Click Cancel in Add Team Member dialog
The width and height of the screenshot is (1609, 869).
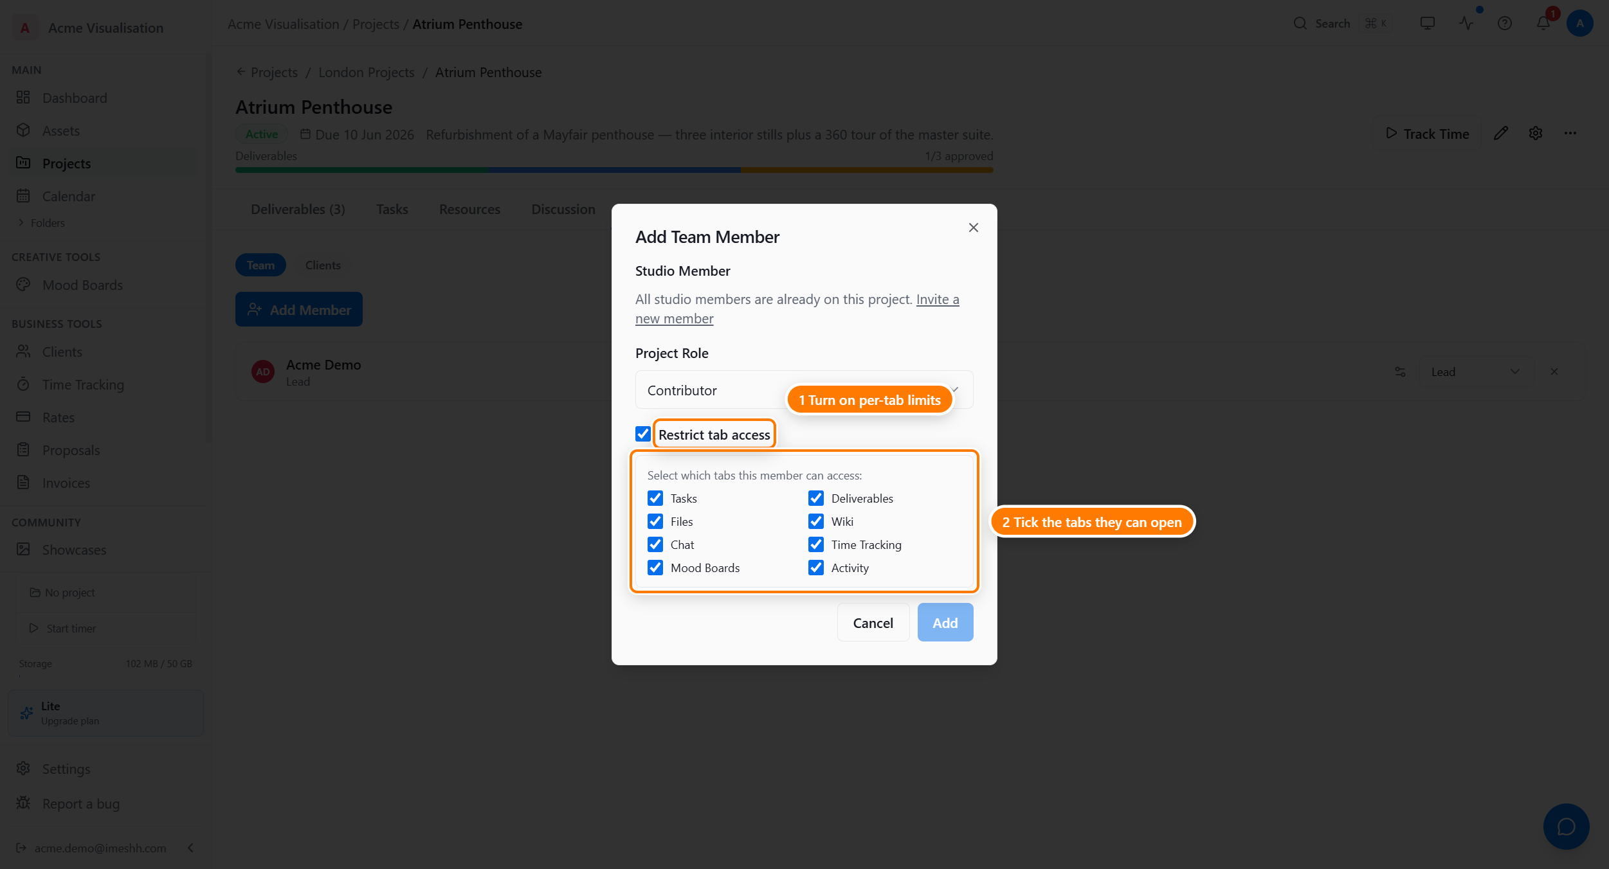click(873, 622)
